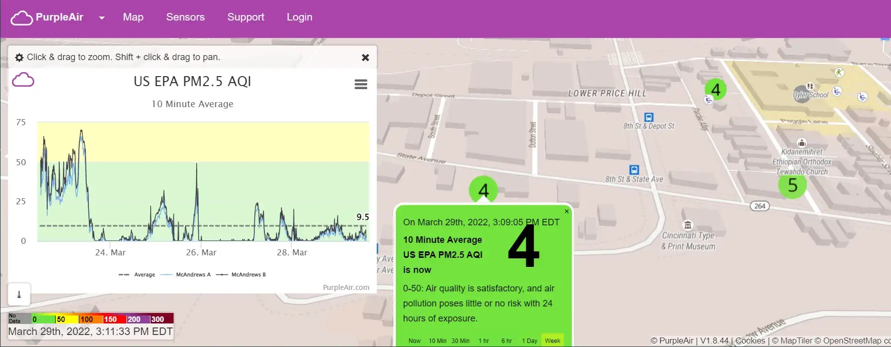
Task: Click the gear settings icon in chart panel
Action: click(19, 58)
